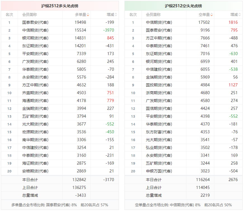This screenshot has width=244, height=211.
Task: Click previous-day short total 114045
Action: tap(203, 188)
